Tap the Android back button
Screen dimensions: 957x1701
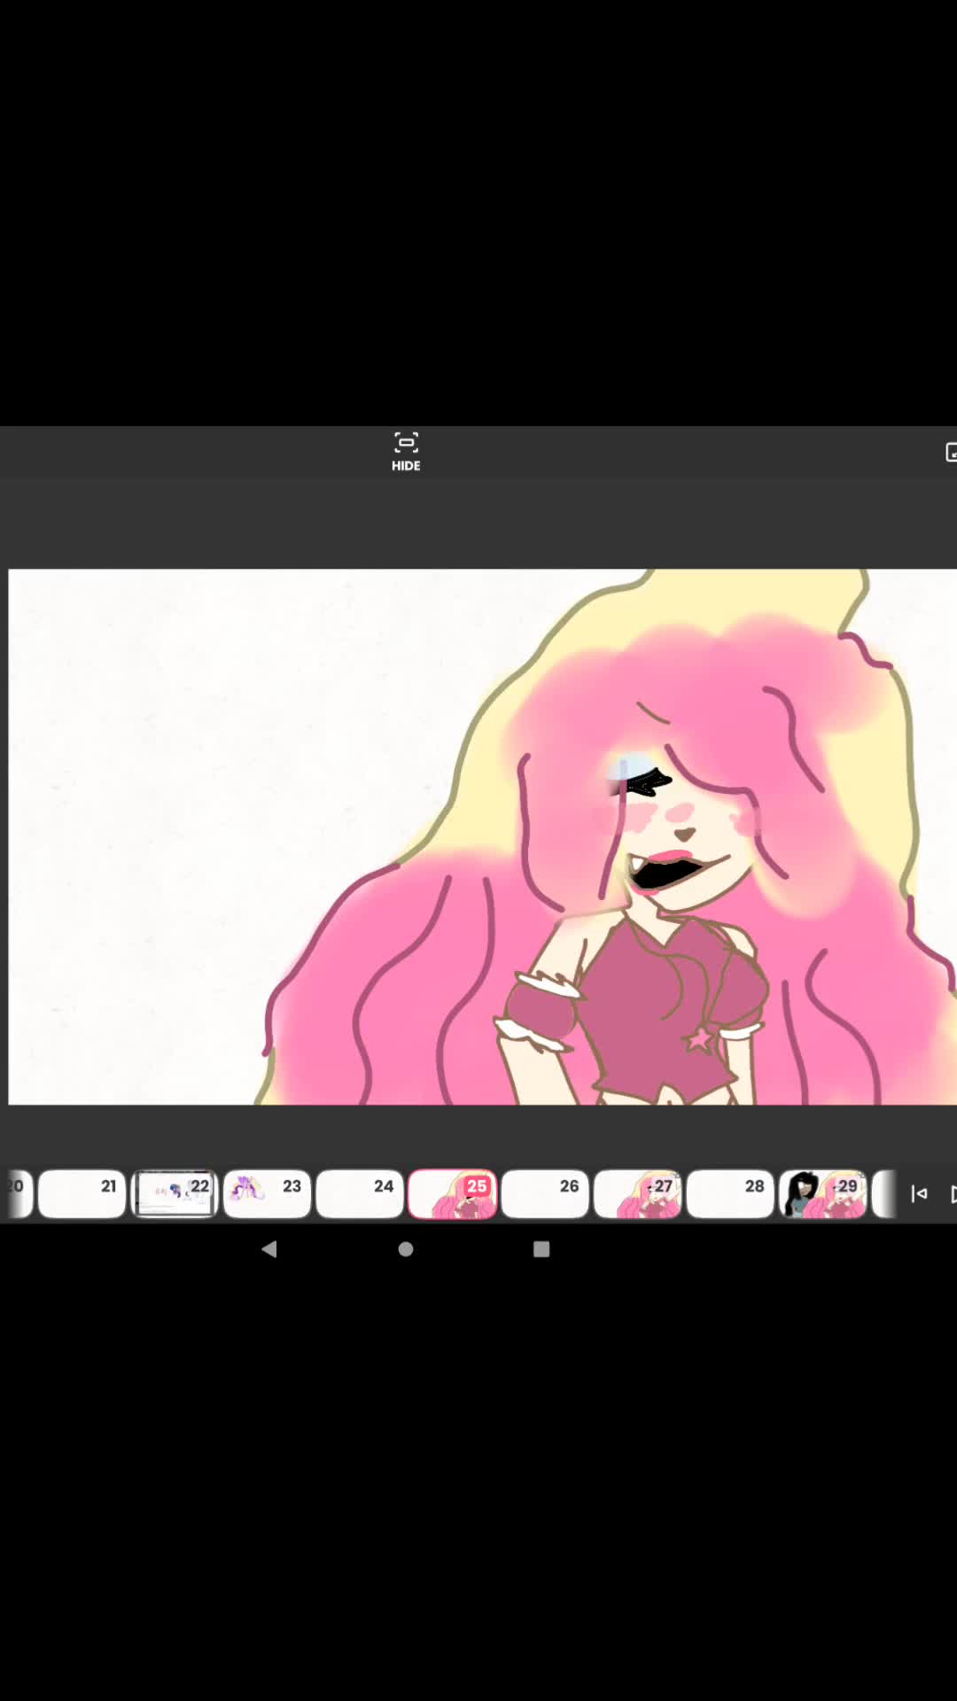pyautogui.click(x=269, y=1249)
